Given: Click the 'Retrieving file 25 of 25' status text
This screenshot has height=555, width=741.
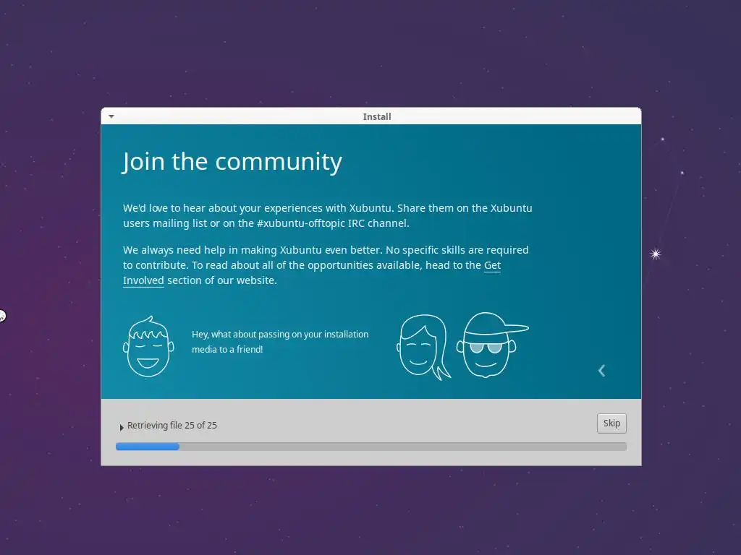Looking at the screenshot, I should (172, 425).
